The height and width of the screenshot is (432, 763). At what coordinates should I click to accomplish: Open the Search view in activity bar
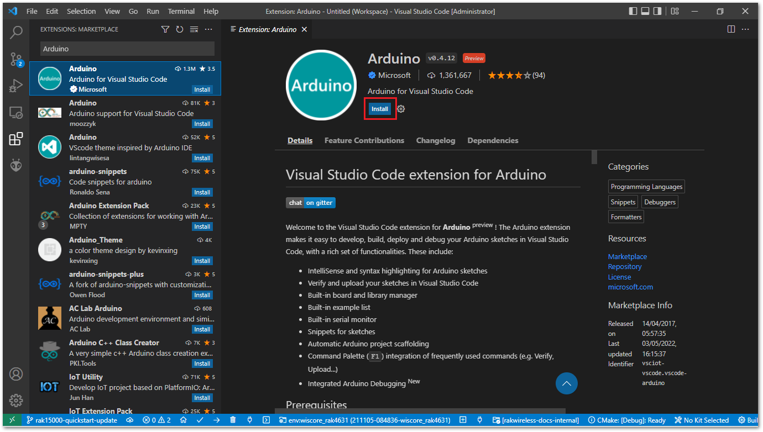point(16,32)
